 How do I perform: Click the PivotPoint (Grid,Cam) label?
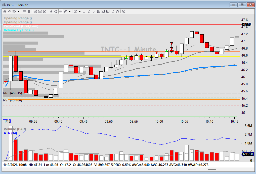21,26
